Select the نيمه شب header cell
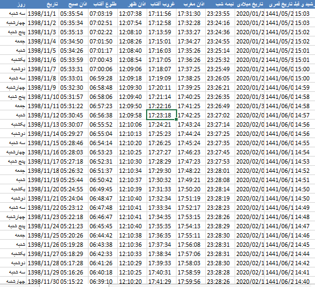Viewport: 315px width, 287px height. click(x=220, y=4)
